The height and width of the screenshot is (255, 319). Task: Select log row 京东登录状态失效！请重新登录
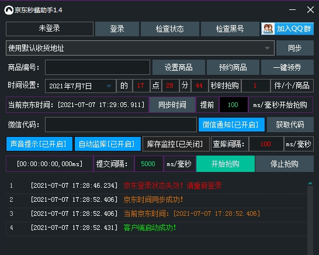(156, 185)
